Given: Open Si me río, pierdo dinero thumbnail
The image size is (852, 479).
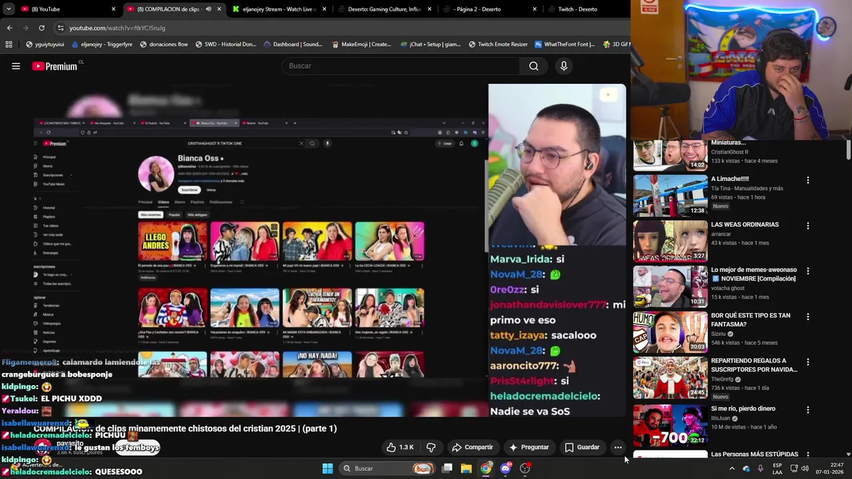Looking at the screenshot, I should click(x=670, y=426).
